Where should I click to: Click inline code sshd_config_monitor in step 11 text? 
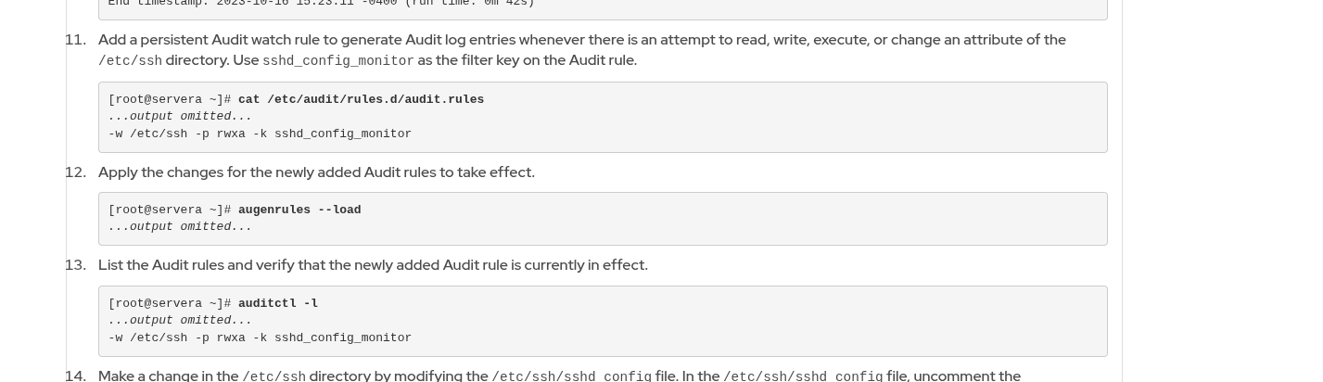(x=338, y=61)
